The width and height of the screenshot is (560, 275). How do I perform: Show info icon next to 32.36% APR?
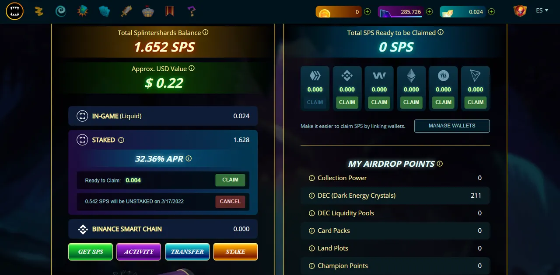point(189,159)
